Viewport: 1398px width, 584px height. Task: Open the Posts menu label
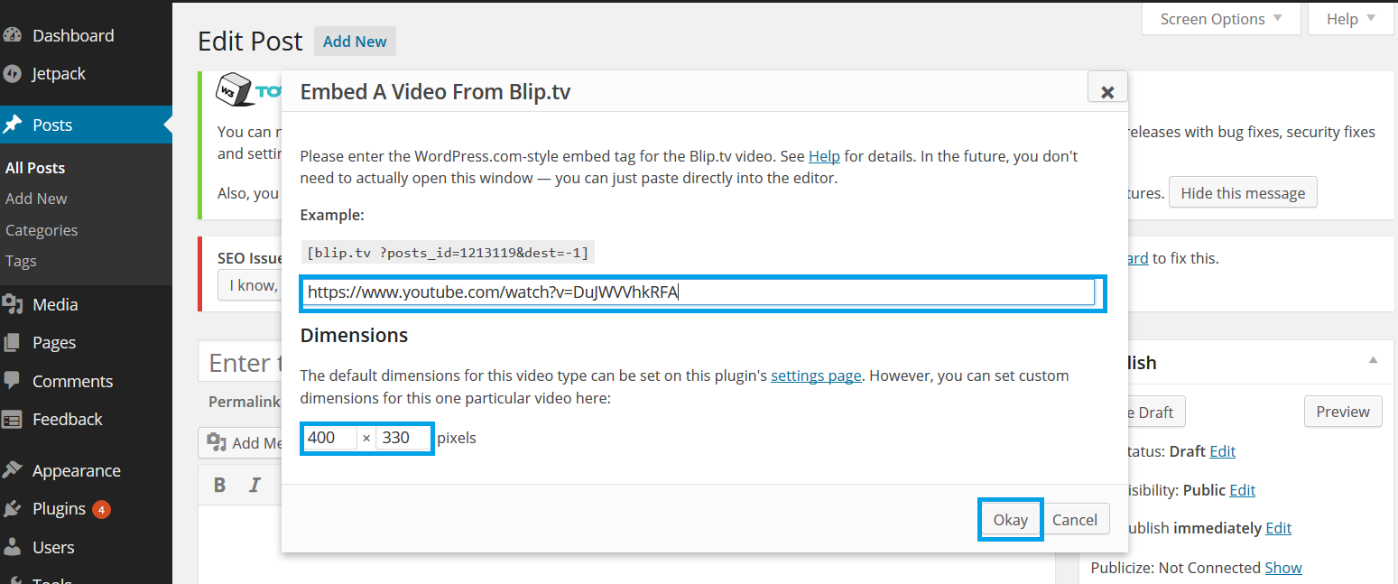[x=52, y=125]
